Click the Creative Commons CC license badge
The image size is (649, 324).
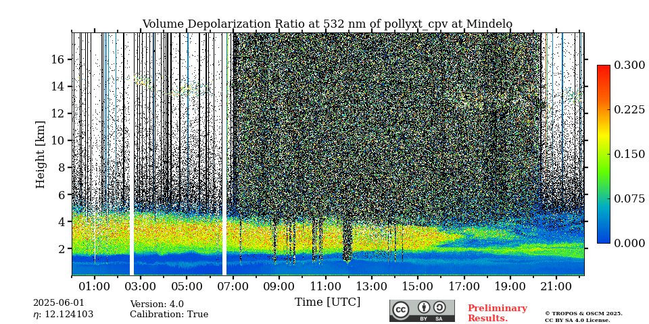click(x=422, y=310)
